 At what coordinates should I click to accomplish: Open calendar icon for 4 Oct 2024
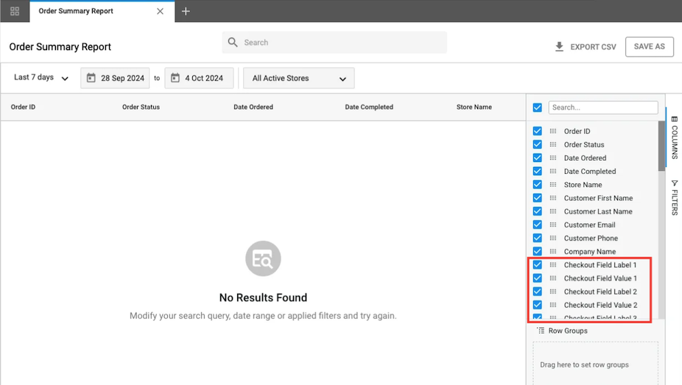175,78
